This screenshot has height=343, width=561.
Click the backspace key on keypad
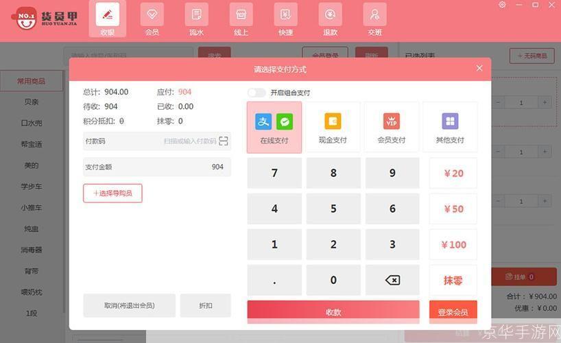click(x=392, y=280)
